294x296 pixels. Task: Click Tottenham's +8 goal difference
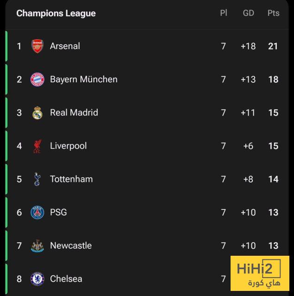point(248,179)
